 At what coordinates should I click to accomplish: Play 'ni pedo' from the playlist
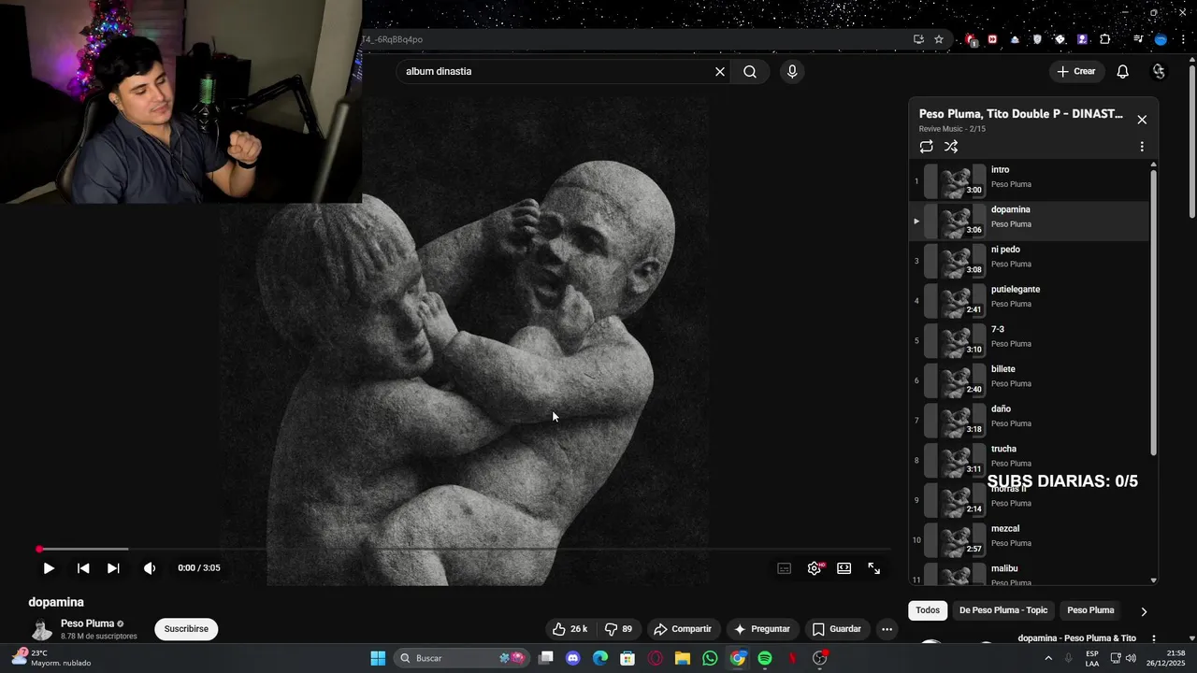click(1029, 261)
